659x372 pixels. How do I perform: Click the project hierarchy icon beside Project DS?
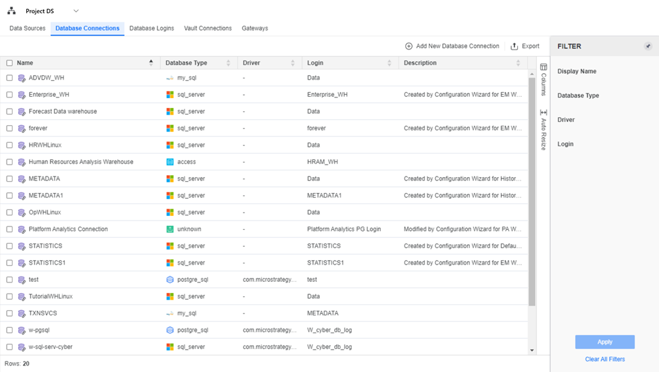[11, 11]
